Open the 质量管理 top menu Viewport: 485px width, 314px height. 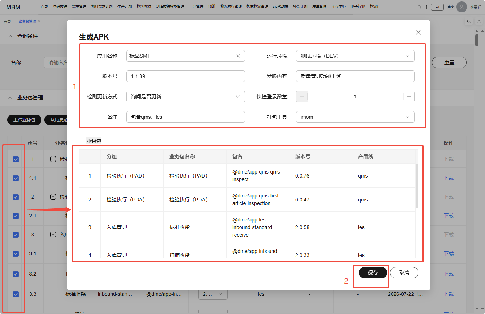tap(319, 7)
